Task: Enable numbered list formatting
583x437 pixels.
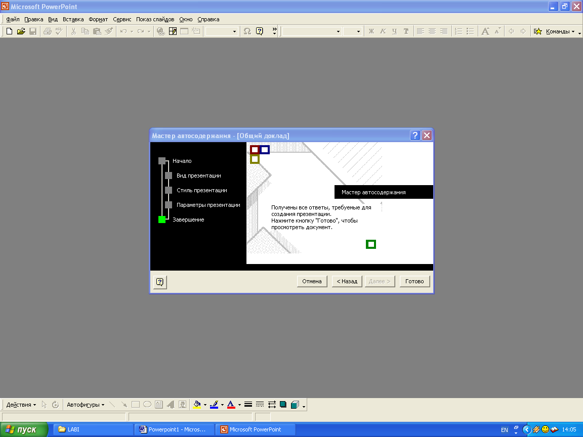Action: click(x=459, y=31)
